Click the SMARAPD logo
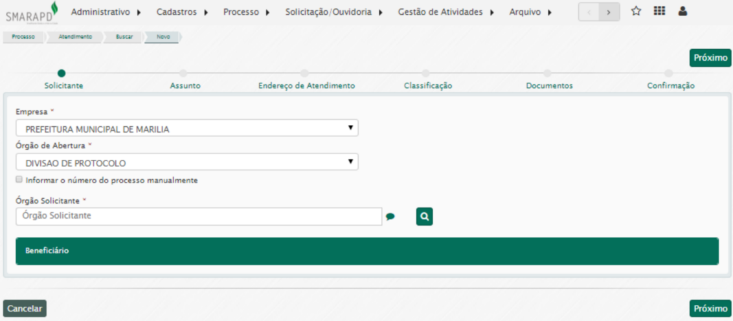The height and width of the screenshot is (321, 733). click(x=32, y=13)
